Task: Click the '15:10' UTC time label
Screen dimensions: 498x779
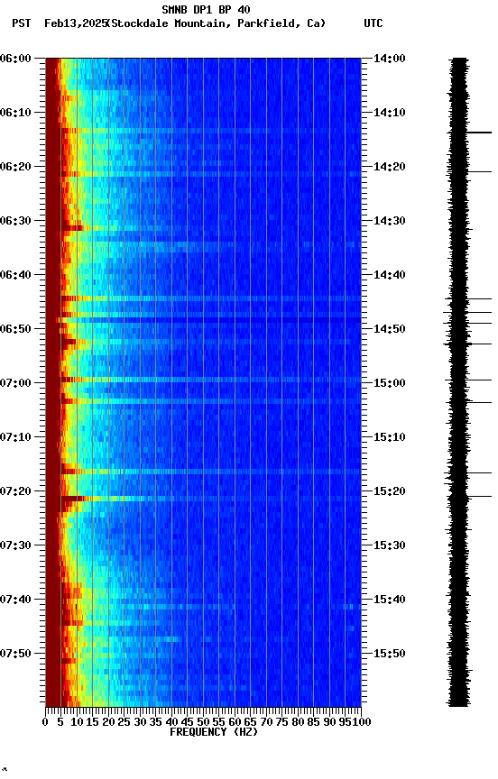Action: (x=390, y=437)
